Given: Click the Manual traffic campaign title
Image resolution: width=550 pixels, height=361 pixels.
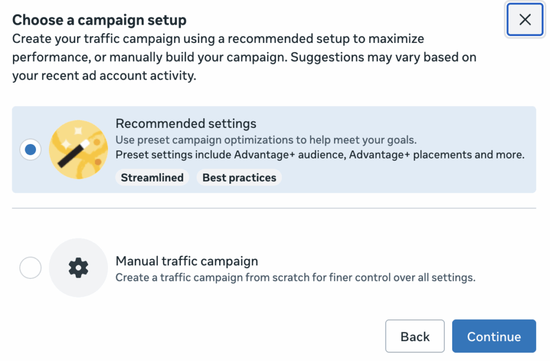Looking at the screenshot, I should click(187, 261).
